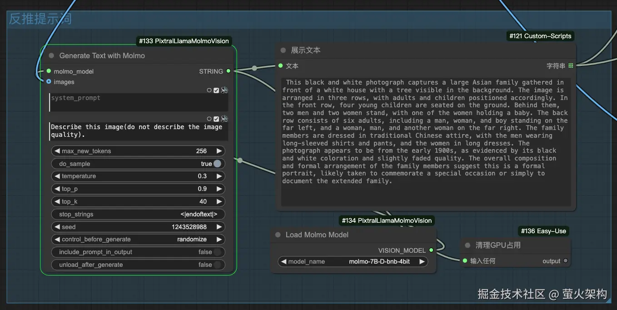Increase temperature with the right arrow
This screenshot has width=617, height=310.
coord(219,176)
